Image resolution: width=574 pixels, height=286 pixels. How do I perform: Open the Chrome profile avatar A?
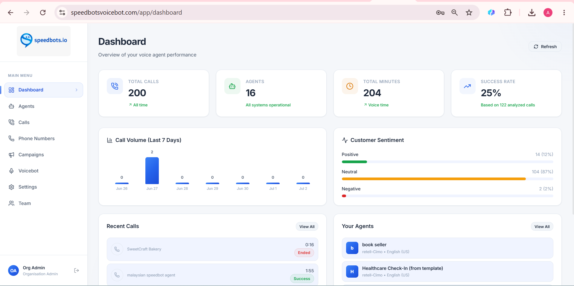(x=548, y=13)
